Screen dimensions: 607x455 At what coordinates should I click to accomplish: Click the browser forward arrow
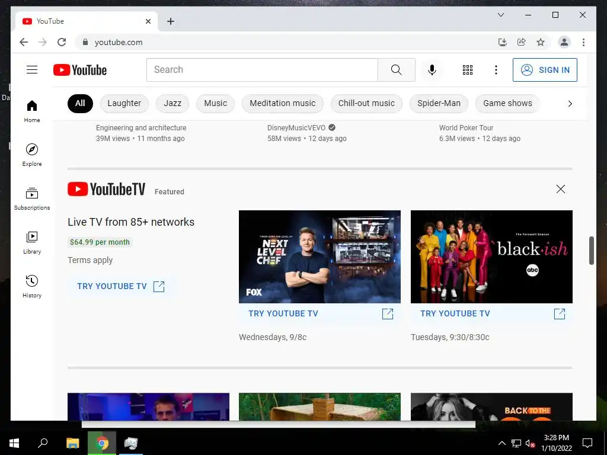click(x=43, y=42)
